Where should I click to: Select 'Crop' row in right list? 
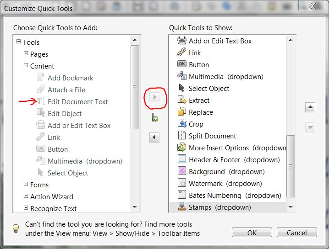click(x=227, y=124)
